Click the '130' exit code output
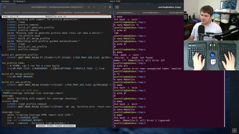Screen dimensions: 239x134 coord(116,33)
